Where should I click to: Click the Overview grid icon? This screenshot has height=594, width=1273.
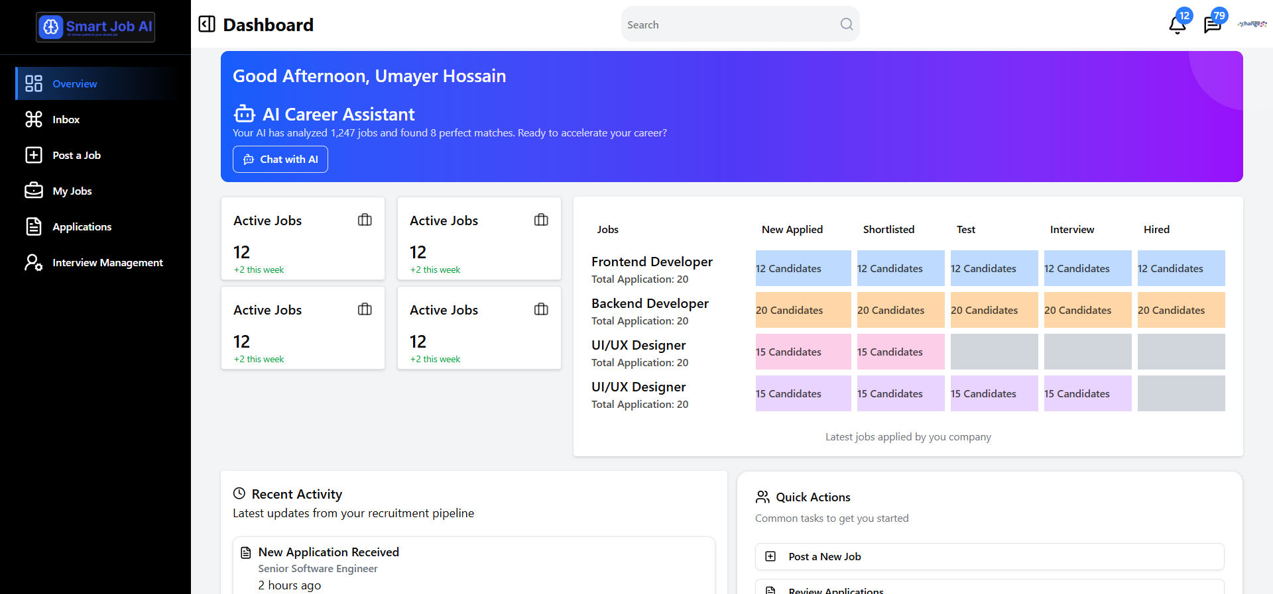tap(34, 83)
